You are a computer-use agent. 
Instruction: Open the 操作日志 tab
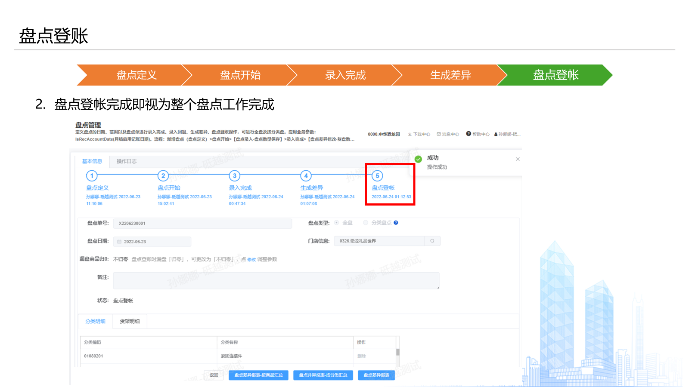point(127,161)
